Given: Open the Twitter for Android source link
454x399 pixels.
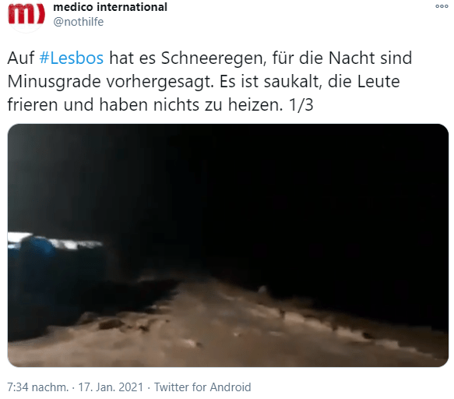Looking at the screenshot, I should [x=202, y=387].
